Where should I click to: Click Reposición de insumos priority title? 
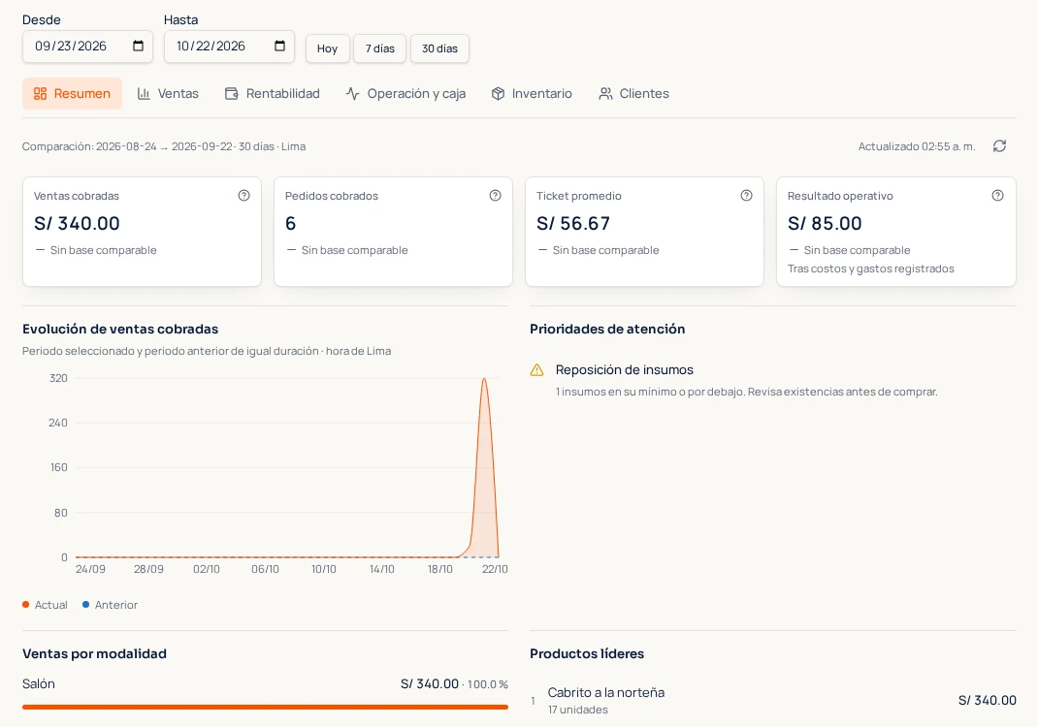(625, 369)
